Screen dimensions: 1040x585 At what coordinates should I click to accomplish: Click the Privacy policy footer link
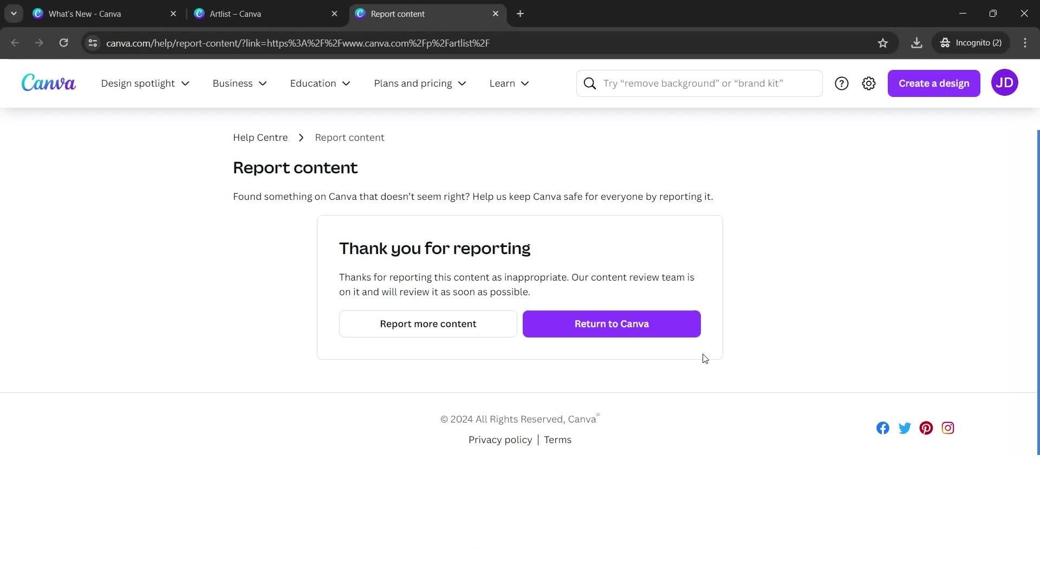coord(500,439)
